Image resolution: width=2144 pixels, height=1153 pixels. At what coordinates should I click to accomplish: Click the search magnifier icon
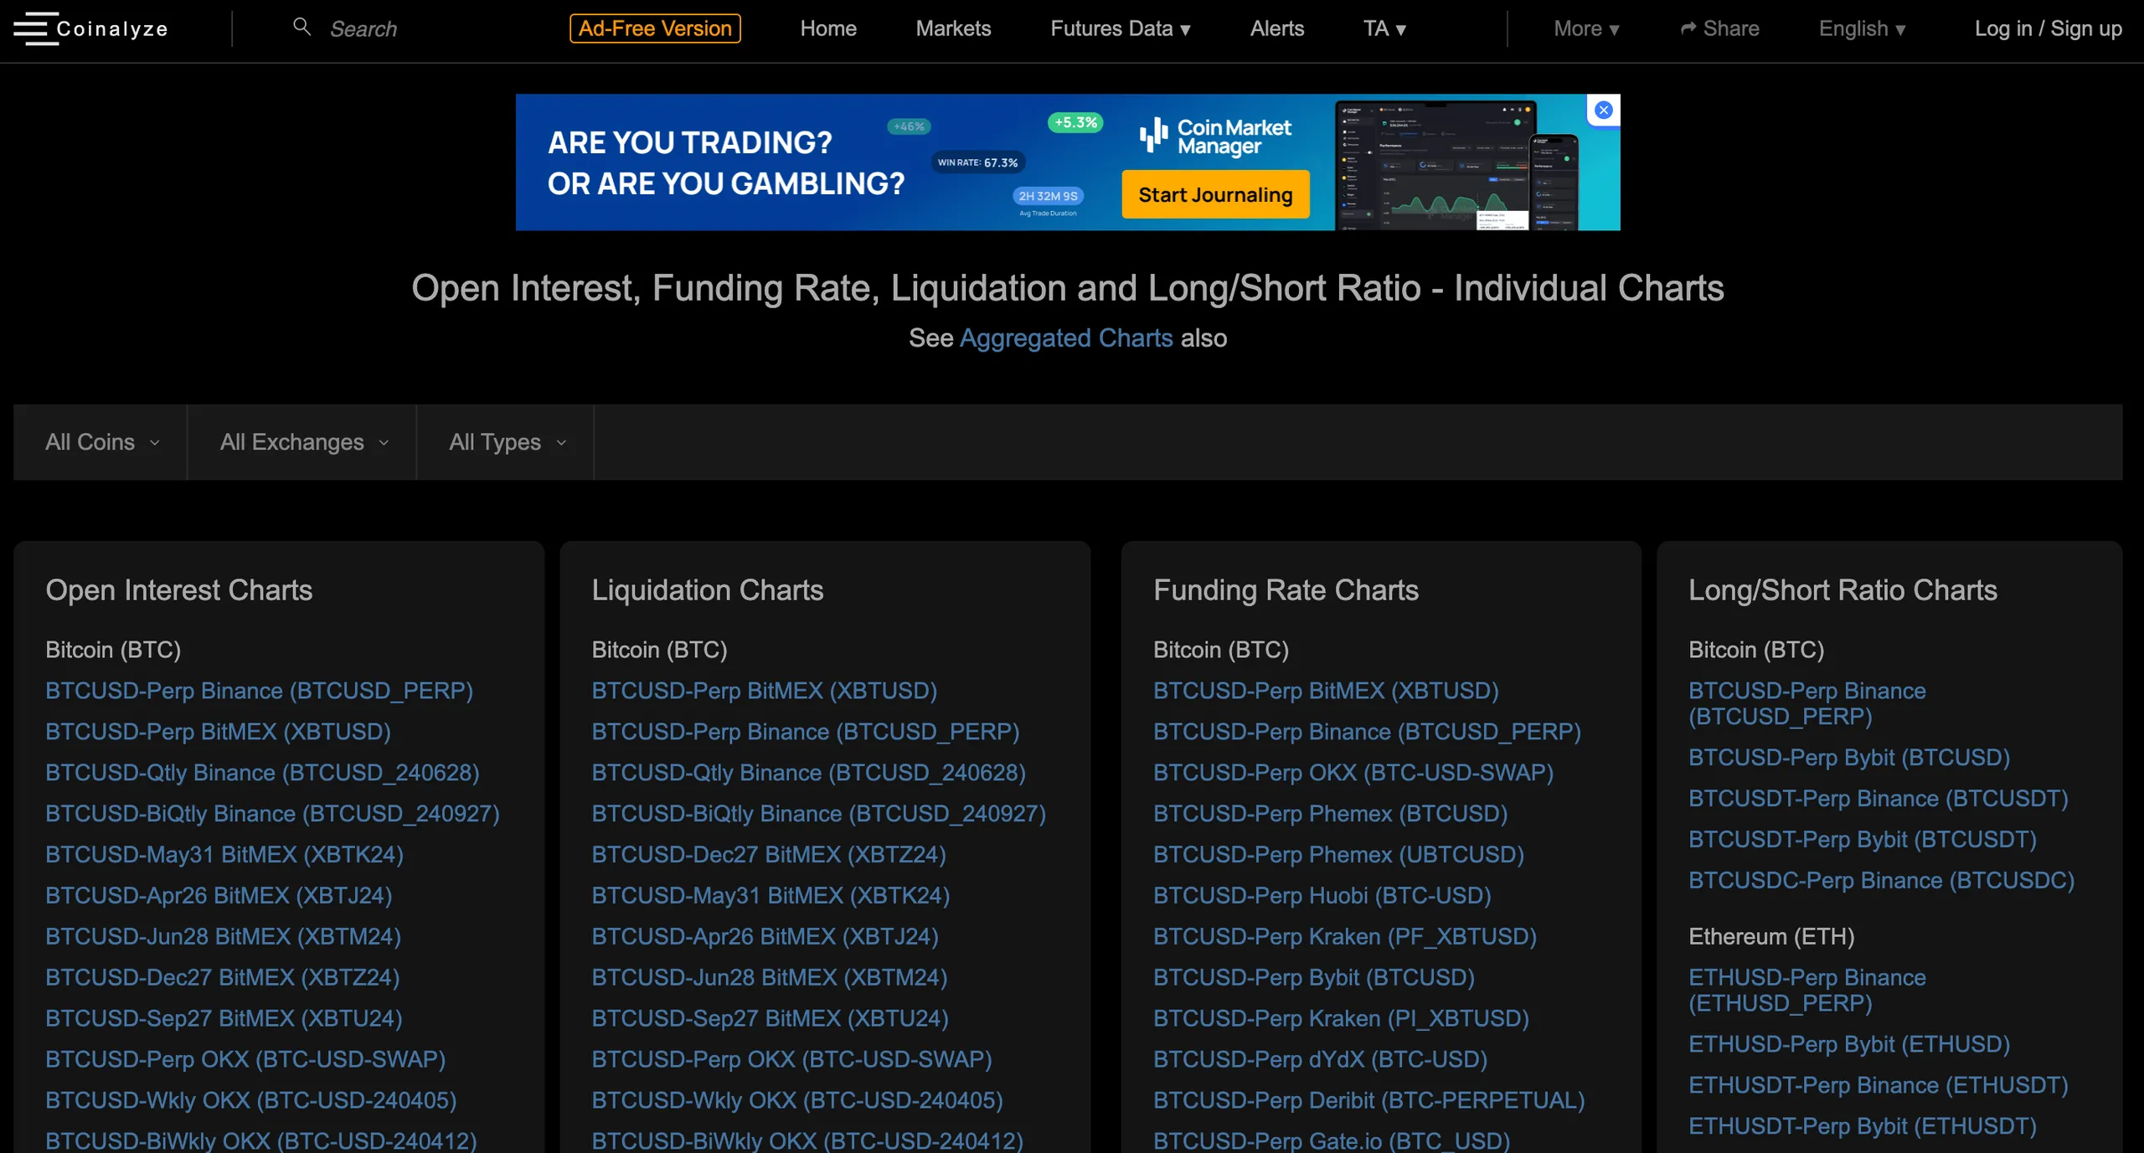click(301, 28)
